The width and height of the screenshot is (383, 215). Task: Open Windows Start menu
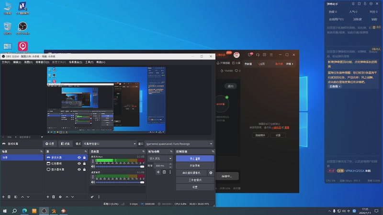(5, 211)
